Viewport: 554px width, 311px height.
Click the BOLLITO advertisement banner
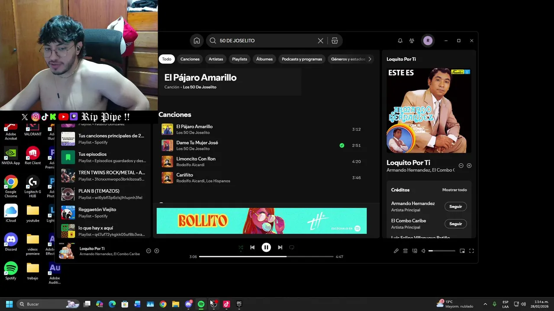(261, 221)
